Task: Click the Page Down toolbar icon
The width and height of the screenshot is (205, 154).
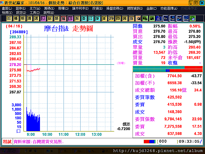Action: point(179,18)
